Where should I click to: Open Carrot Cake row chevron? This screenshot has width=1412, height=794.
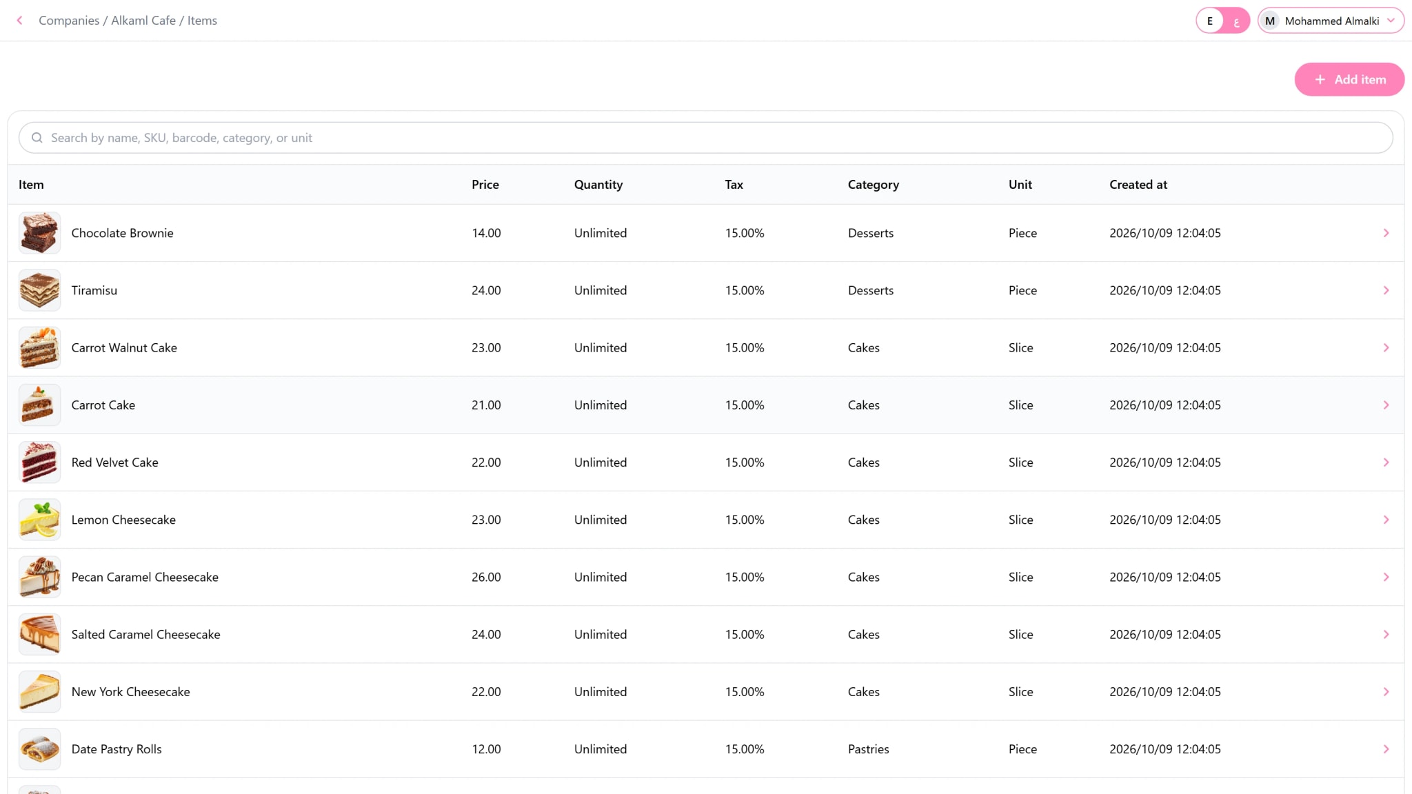coord(1386,405)
